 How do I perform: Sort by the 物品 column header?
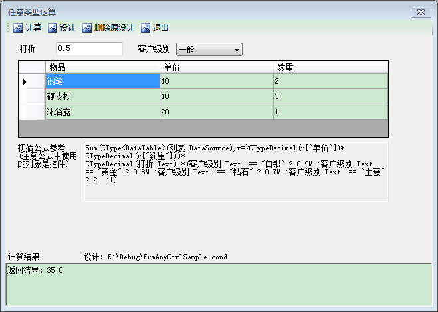102,67
